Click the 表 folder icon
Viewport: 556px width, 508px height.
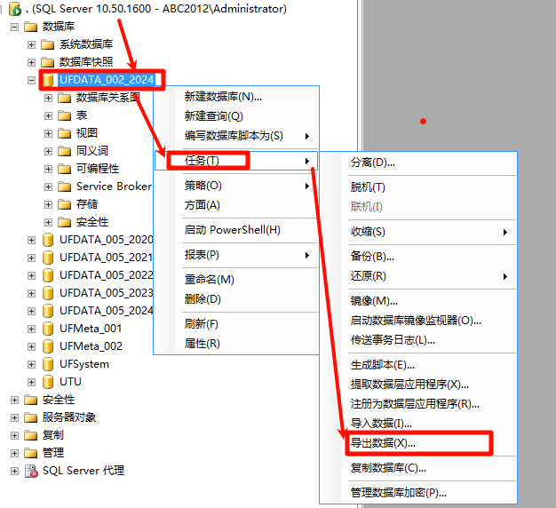tap(65, 115)
